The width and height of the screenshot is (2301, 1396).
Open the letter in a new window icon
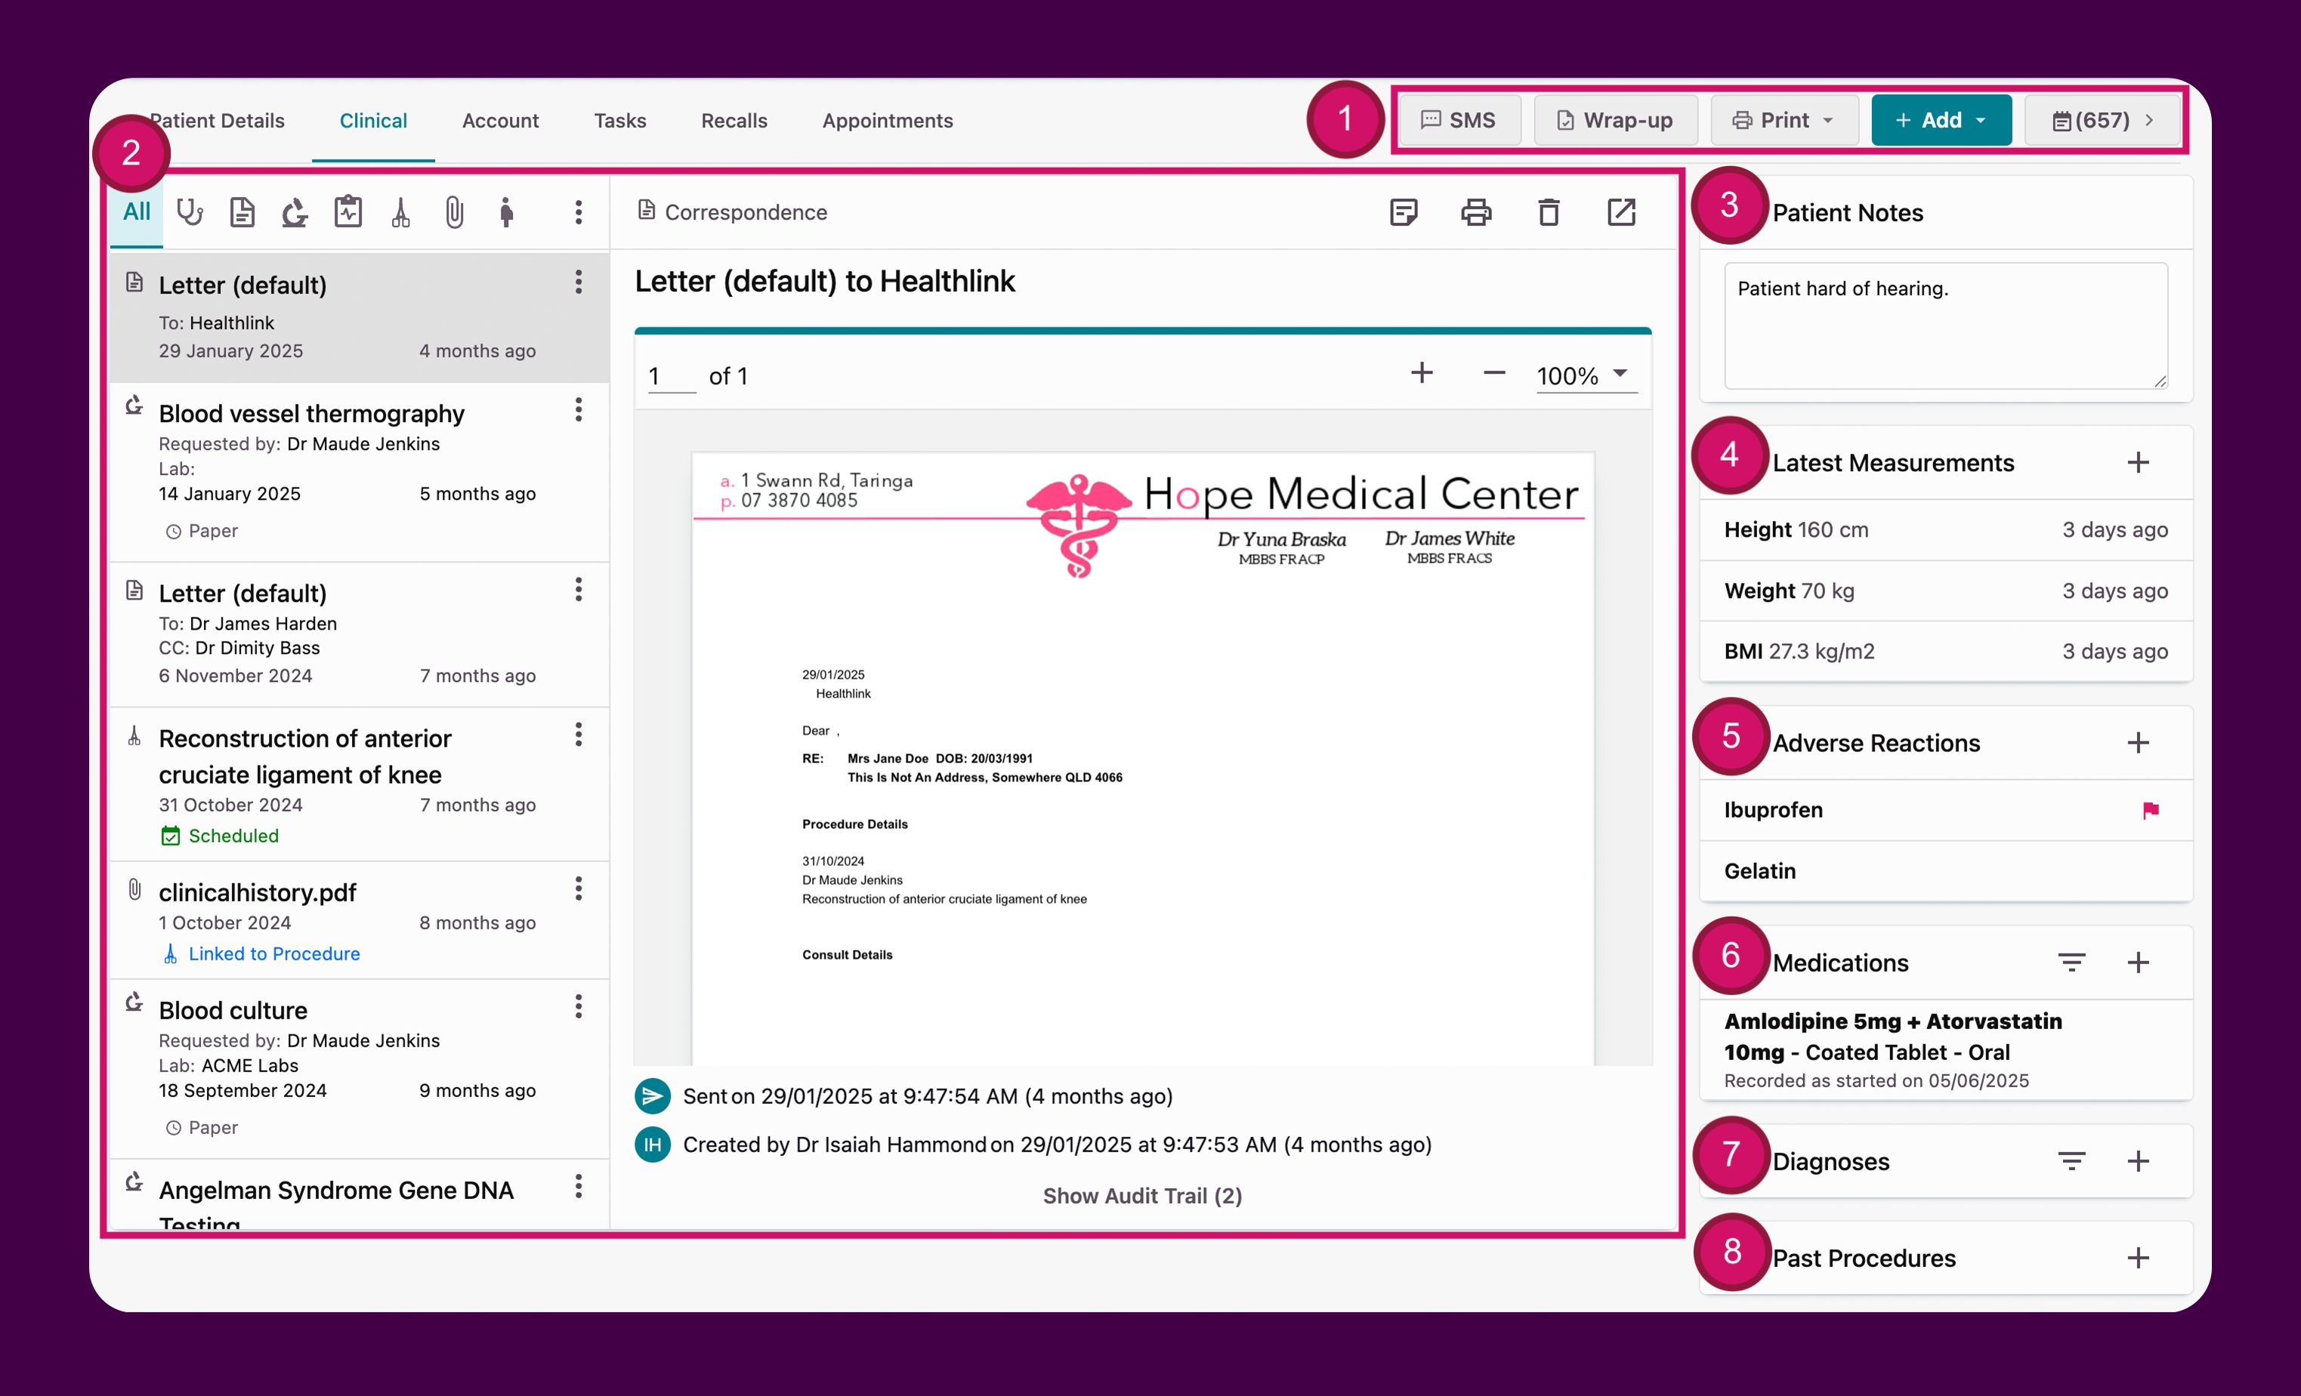(x=1621, y=212)
